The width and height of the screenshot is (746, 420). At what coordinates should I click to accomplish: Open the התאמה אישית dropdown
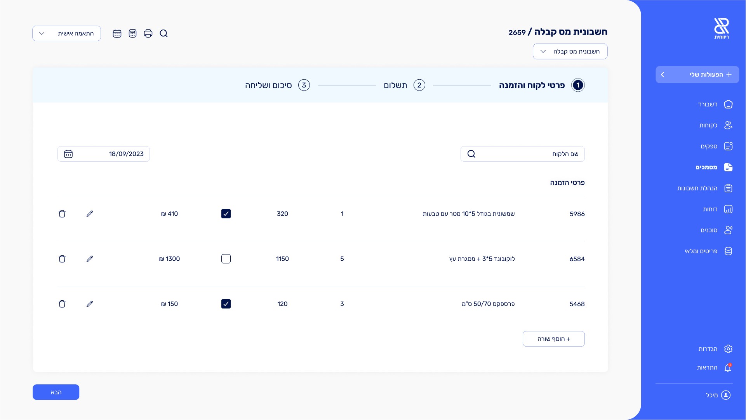[66, 33]
